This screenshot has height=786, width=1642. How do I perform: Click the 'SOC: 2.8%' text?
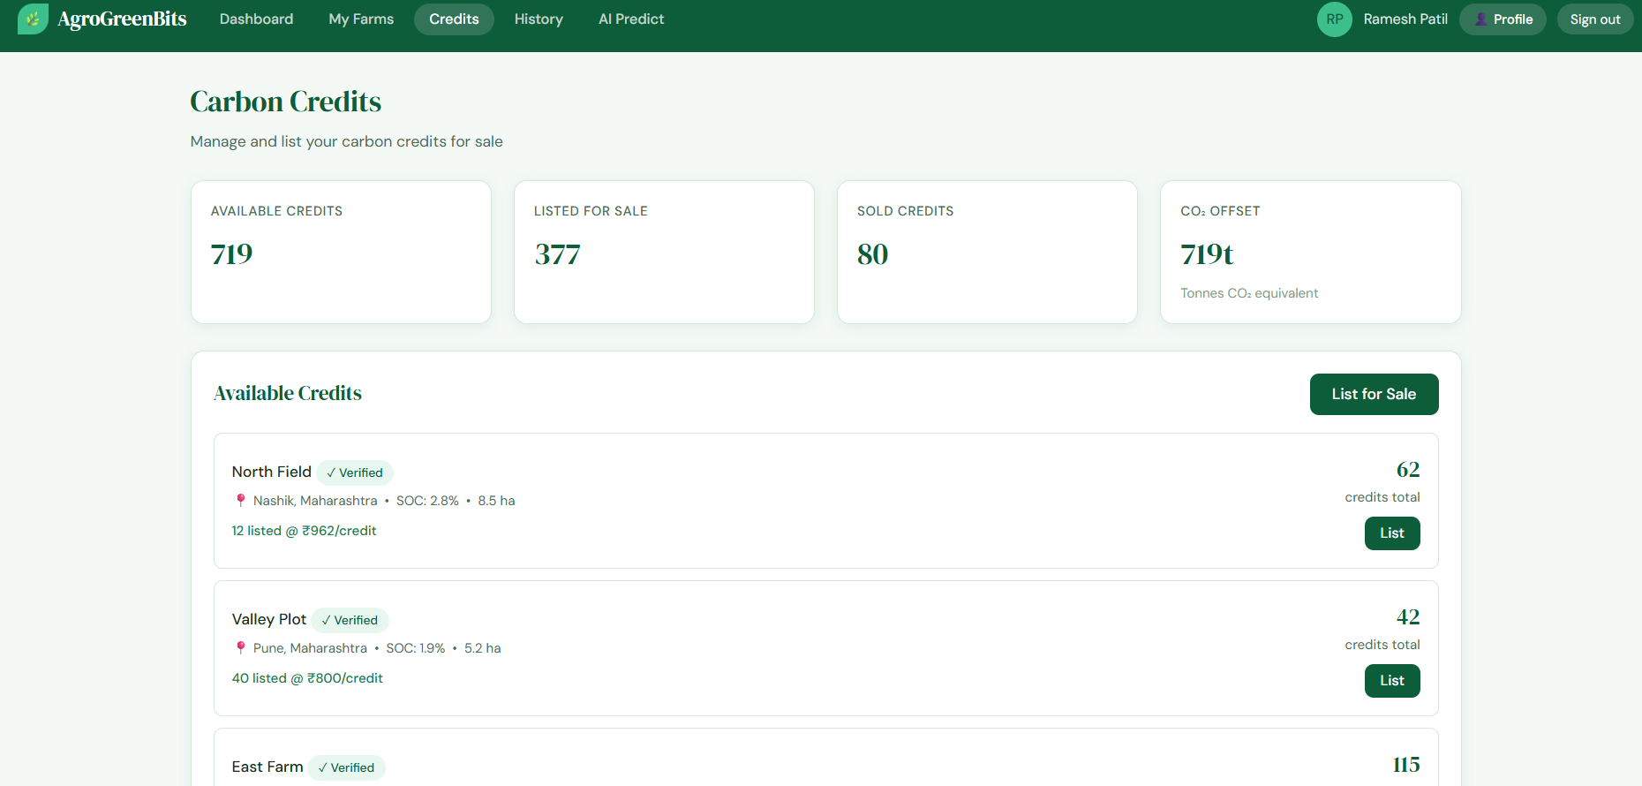click(x=427, y=501)
